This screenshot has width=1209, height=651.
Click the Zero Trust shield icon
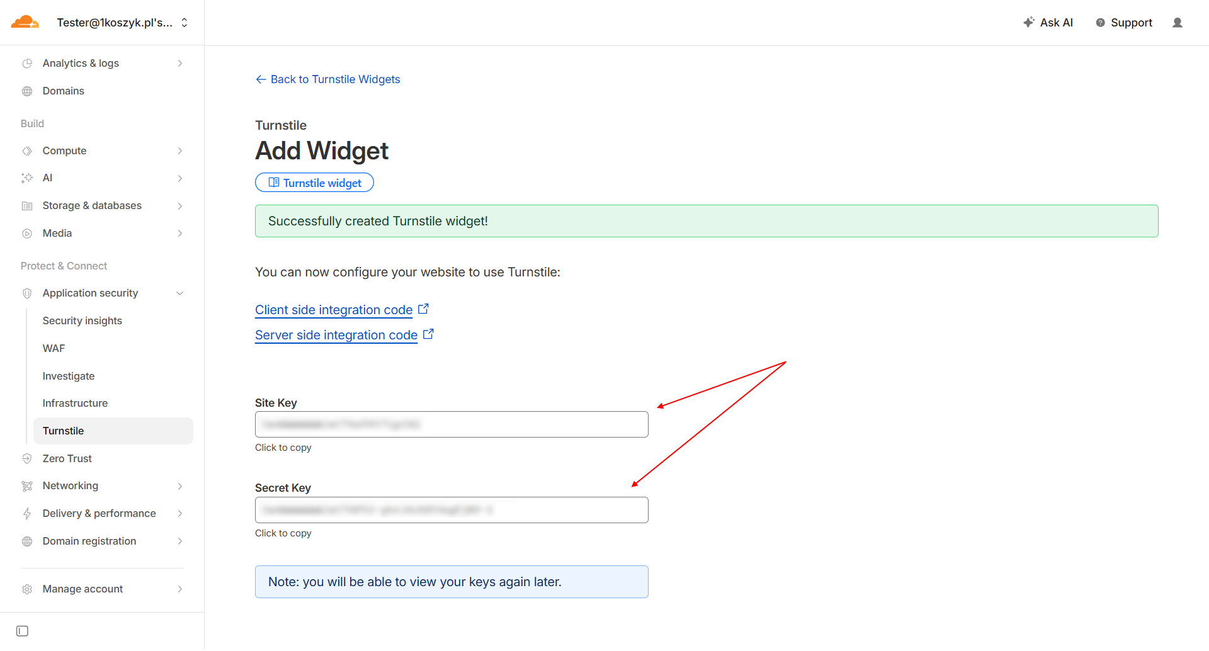(27, 458)
